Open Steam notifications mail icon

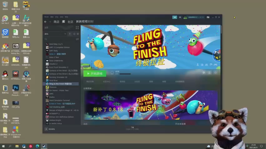tap(180, 17)
